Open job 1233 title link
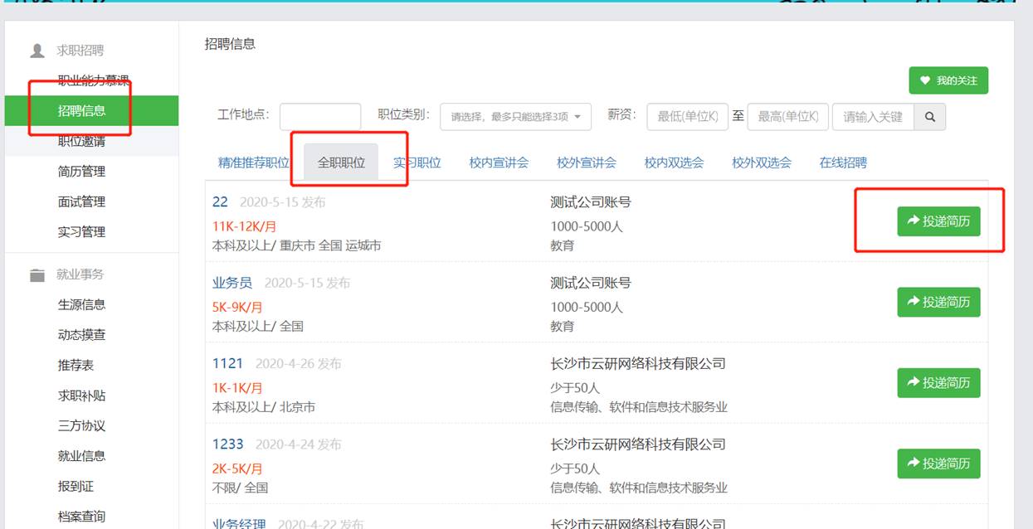 [x=227, y=444]
